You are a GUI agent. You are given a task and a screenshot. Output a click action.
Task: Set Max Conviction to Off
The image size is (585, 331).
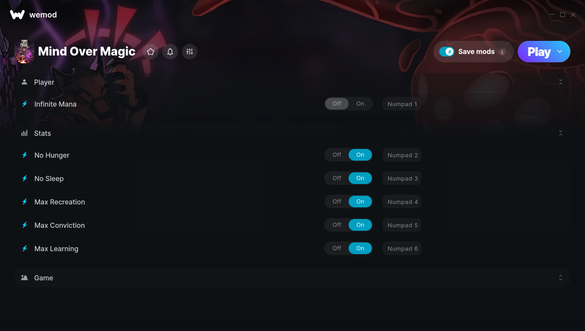[337, 225]
